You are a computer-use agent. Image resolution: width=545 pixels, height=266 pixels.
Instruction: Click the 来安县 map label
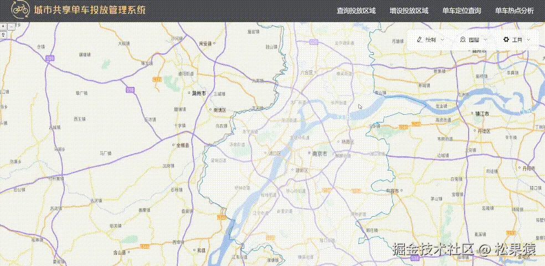(x=205, y=43)
